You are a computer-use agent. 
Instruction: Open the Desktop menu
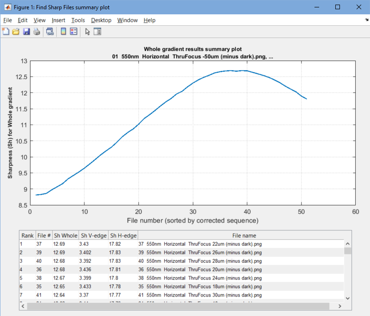(x=101, y=20)
